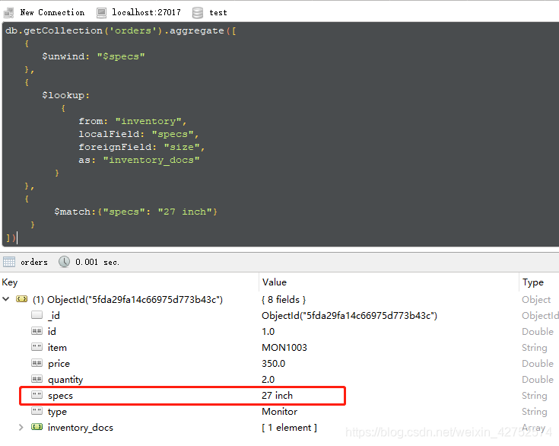Click the inventory_docs array icon
Image resolution: width=559 pixels, height=446 pixels.
tap(37, 427)
